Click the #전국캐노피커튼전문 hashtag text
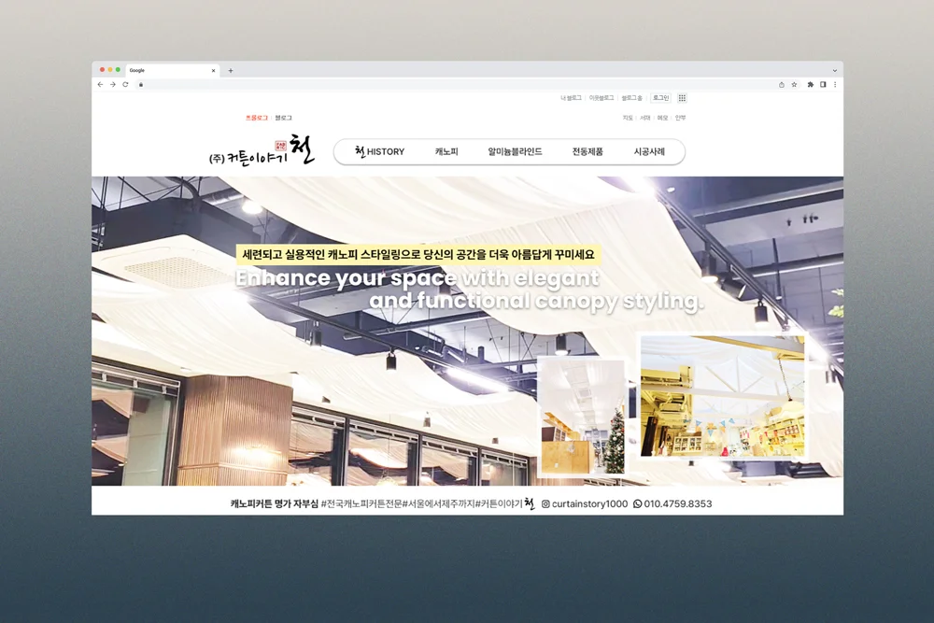Viewport: 934px width, 623px height. click(361, 503)
